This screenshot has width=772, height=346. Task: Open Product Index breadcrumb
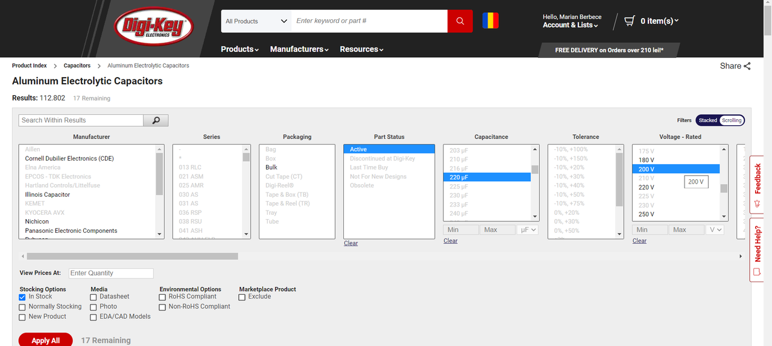30,66
